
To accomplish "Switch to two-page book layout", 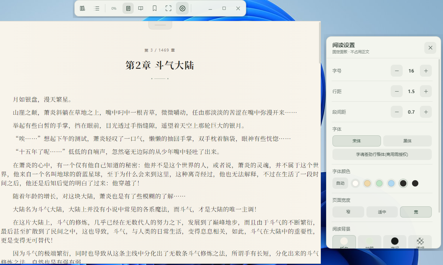I will point(141,9).
